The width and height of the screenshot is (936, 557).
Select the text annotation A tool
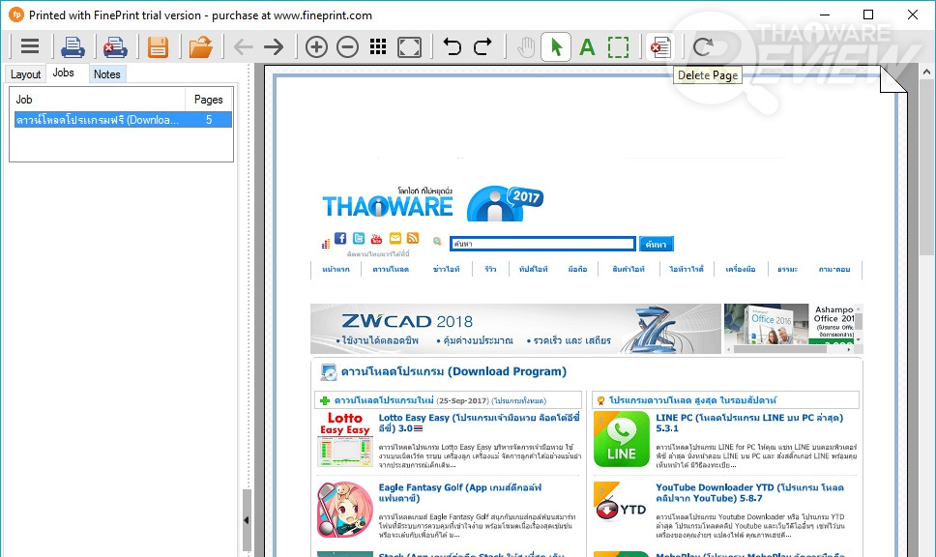tap(587, 46)
